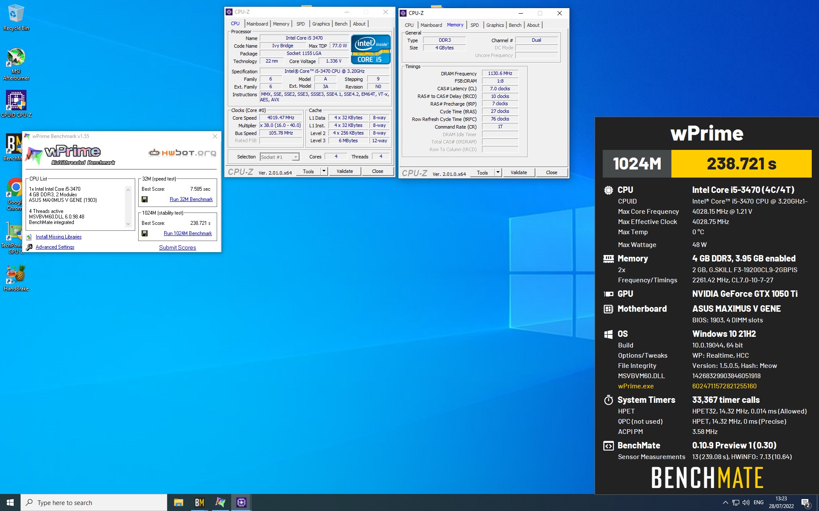Open File Explorer from the taskbar

click(x=178, y=502)
